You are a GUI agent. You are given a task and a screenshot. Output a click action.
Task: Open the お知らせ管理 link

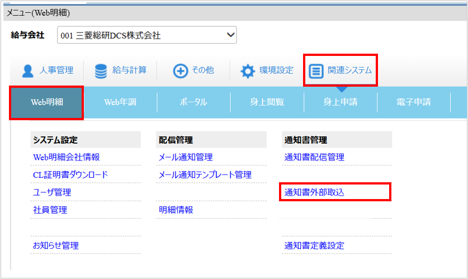coord(56,245)
